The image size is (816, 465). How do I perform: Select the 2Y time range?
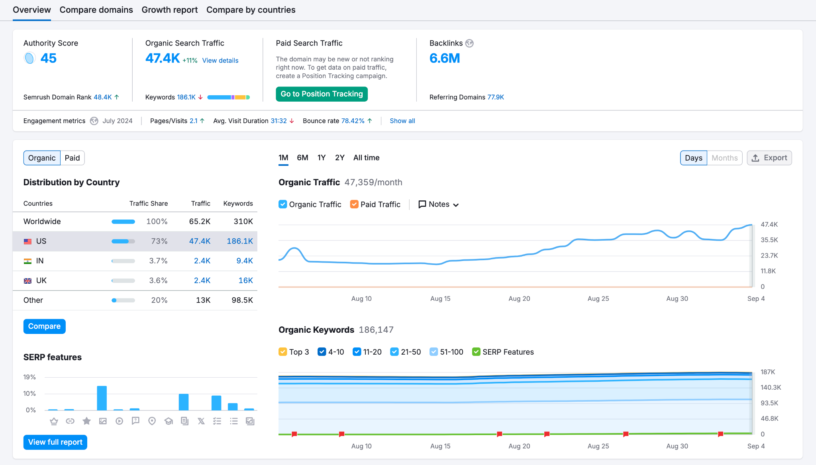pyautogui.click(x=340, y=158)
